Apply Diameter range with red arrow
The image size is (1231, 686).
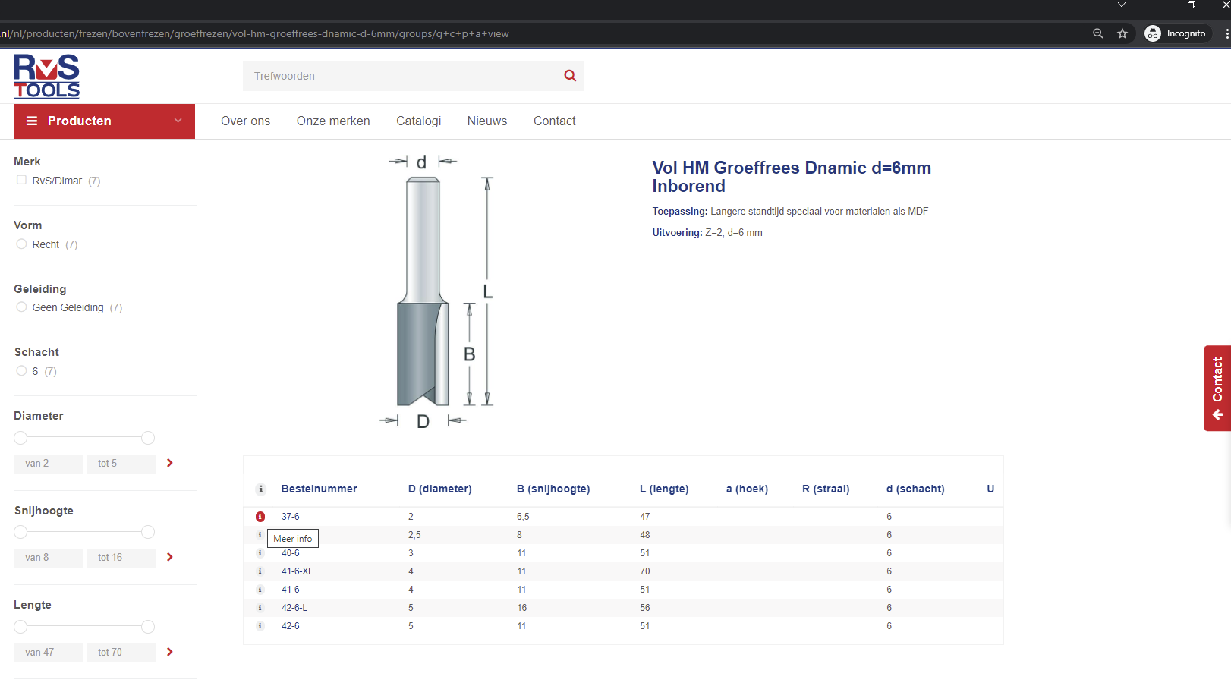(170, 463)
